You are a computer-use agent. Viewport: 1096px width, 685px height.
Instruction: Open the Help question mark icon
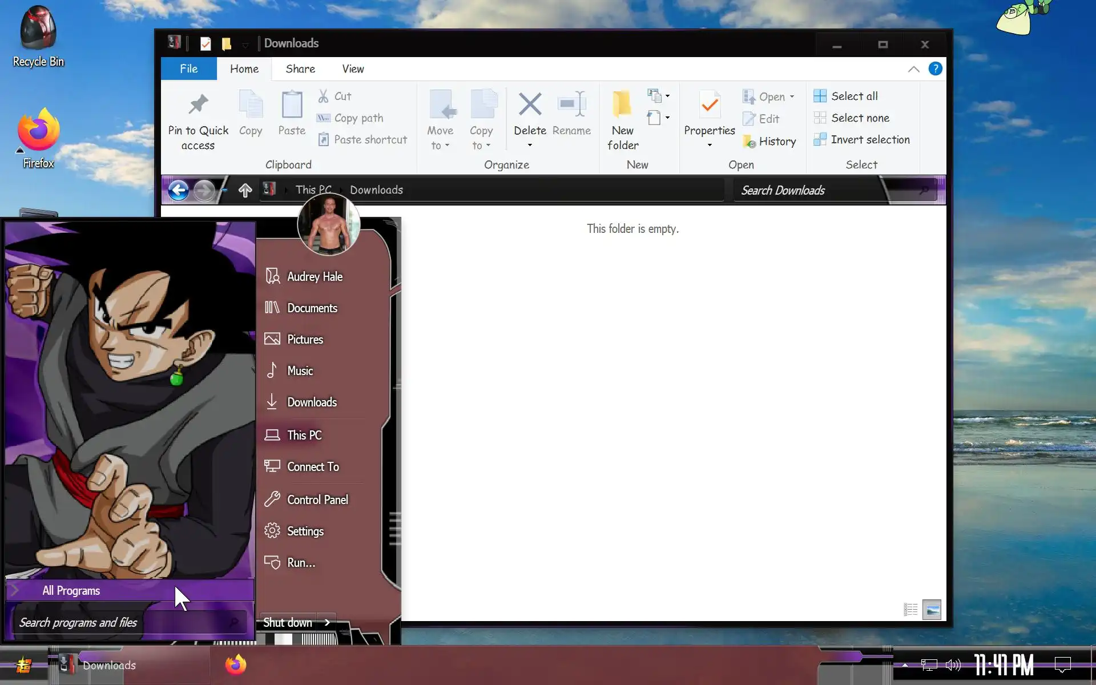(935, 69)
